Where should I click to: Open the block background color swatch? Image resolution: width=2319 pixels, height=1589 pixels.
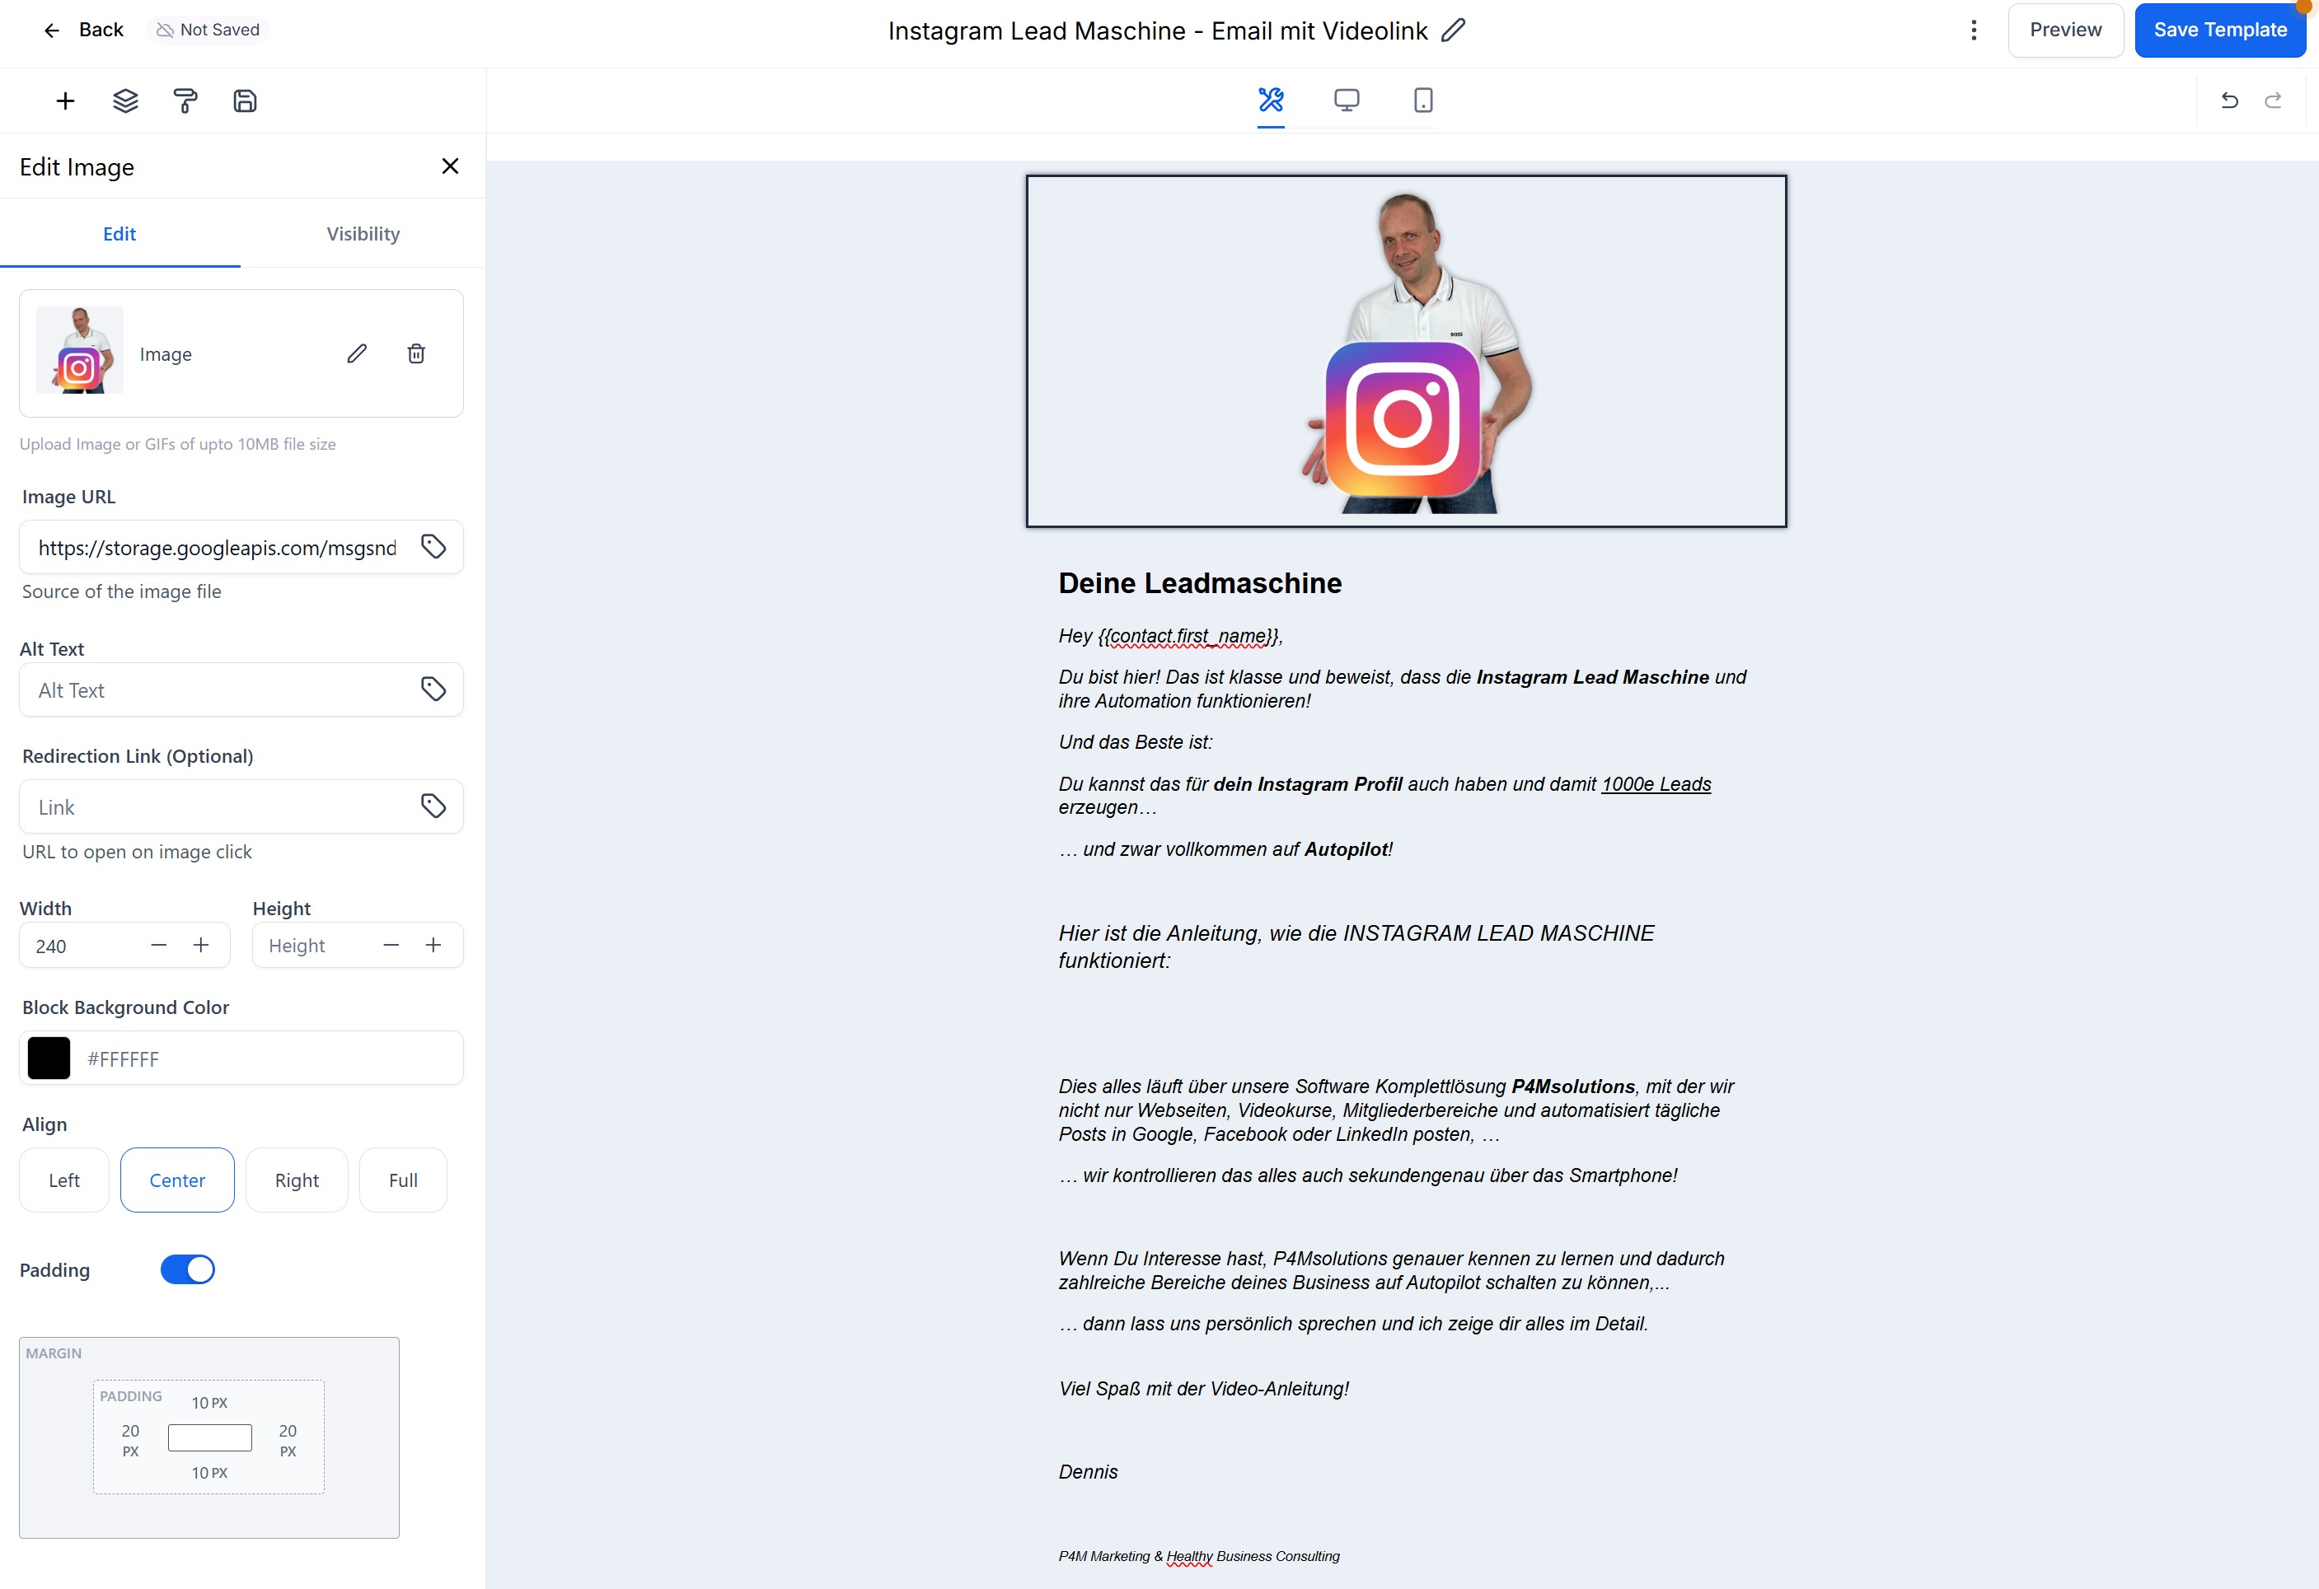tap(49, 1059)
